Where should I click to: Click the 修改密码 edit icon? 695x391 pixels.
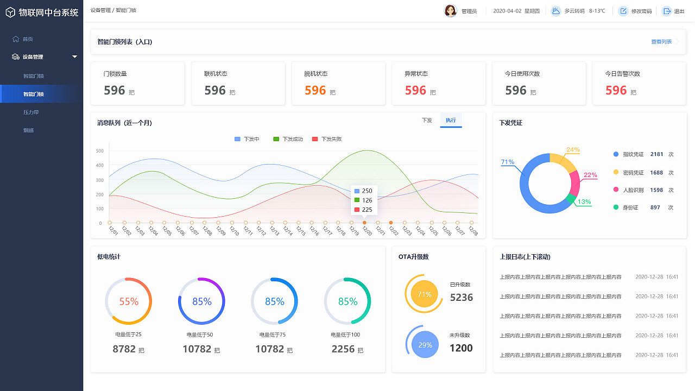[623, 11]
